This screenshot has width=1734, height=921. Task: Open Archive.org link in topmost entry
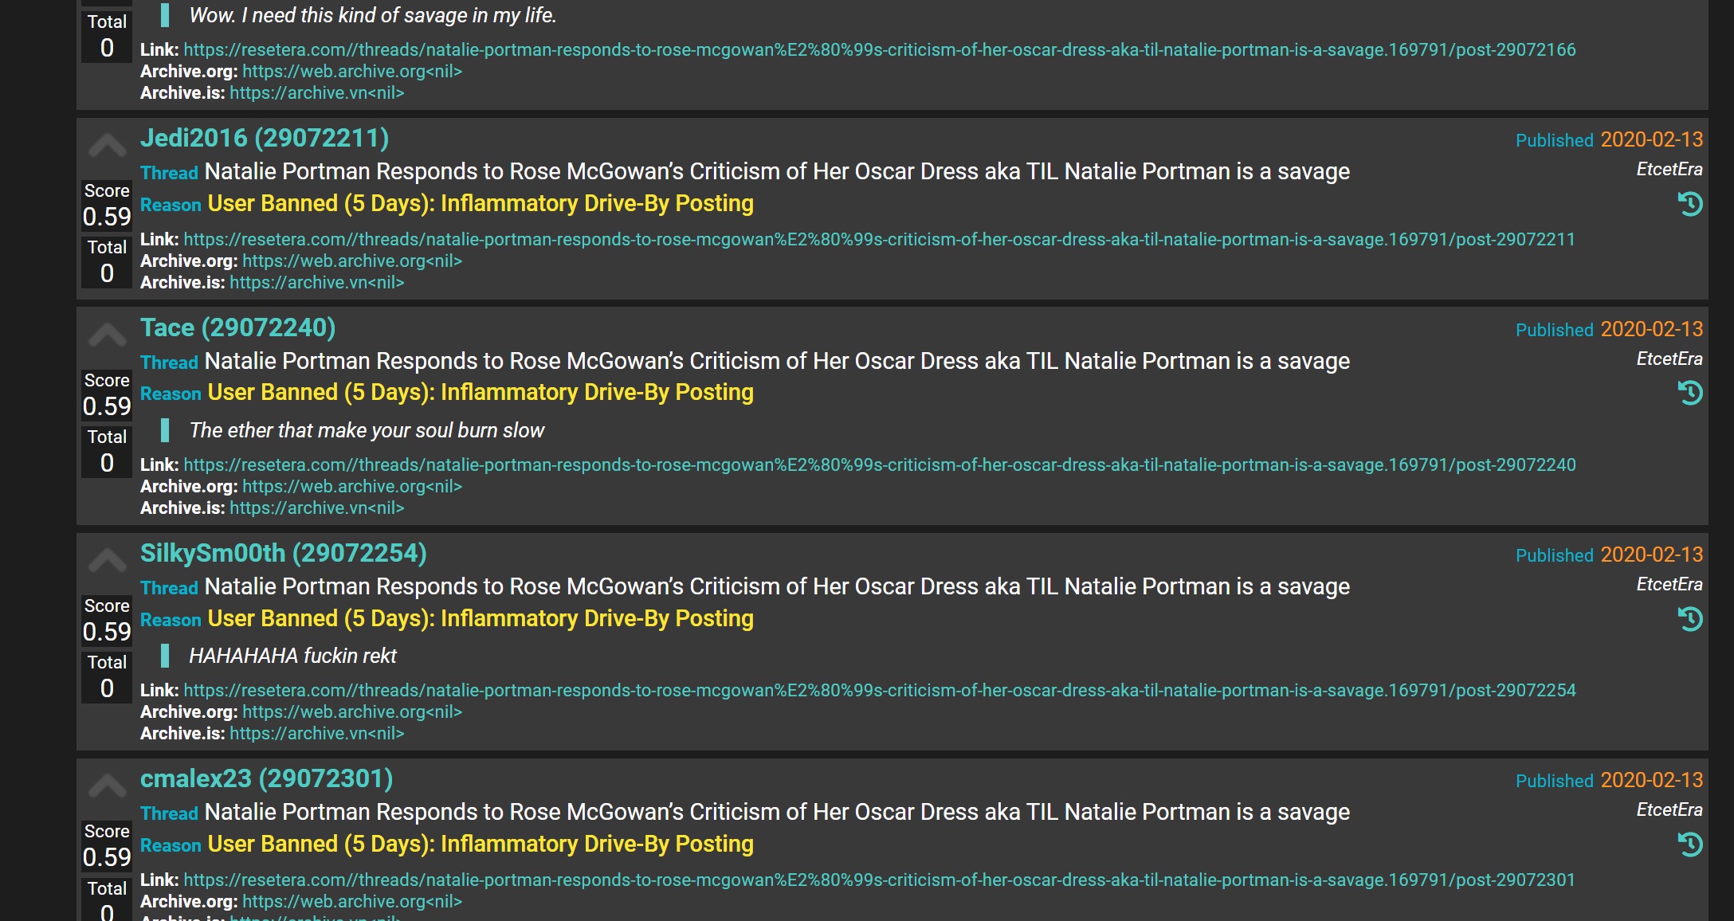coord(352,71)
